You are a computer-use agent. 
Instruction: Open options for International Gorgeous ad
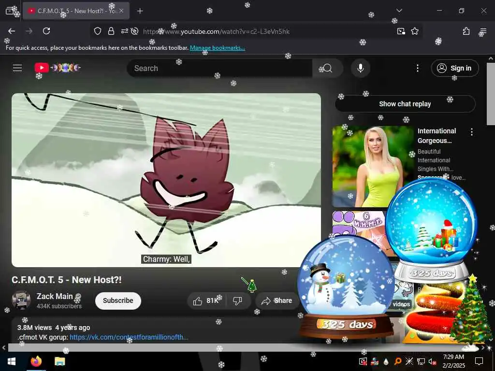coord(472,132)
